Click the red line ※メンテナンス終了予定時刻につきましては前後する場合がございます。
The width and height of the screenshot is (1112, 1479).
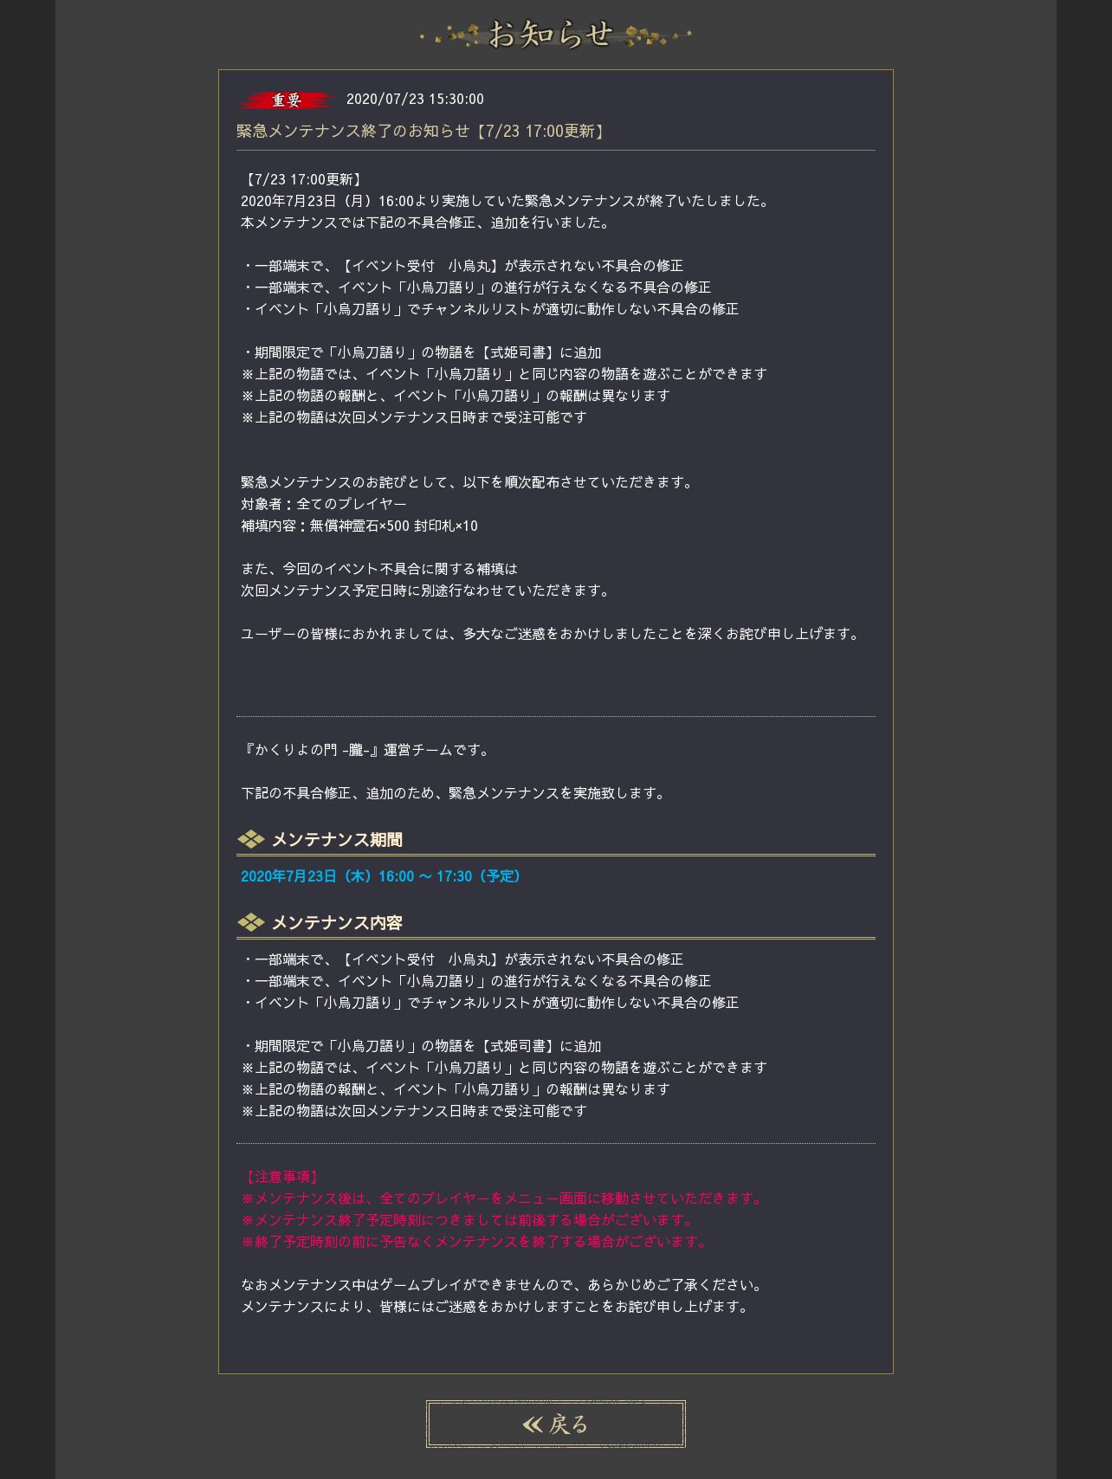[x=469, y=1220]
